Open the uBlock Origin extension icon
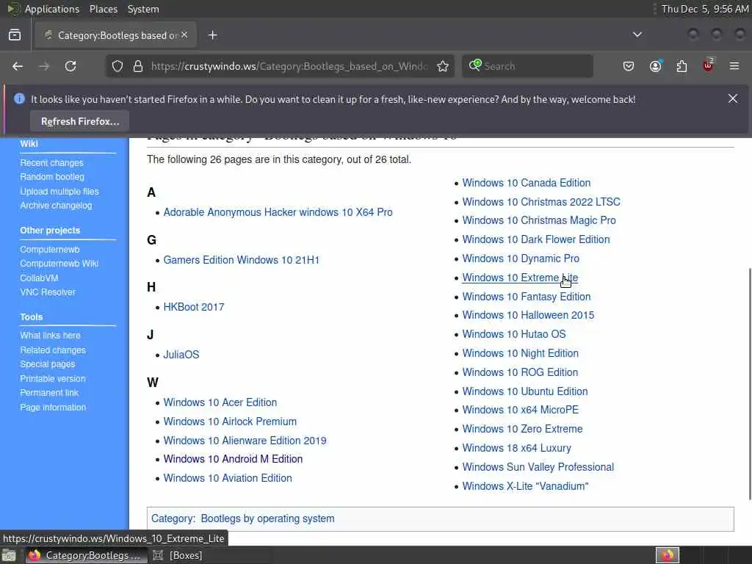The width and height of the screenshot is (752, 564). pyautogui.click(x=708, y=65)
